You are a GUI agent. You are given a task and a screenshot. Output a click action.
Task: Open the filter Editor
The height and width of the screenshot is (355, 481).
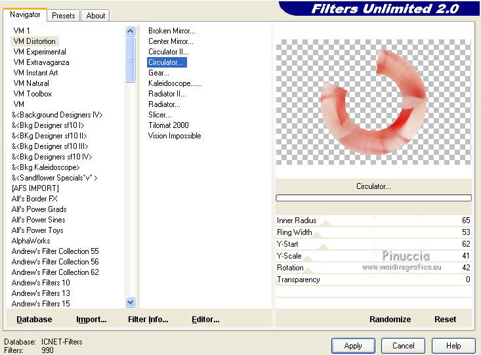205,320
